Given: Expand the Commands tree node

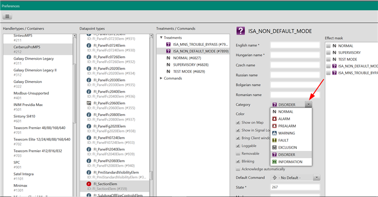Looking at the screenshot, I should tap(162, 78).
